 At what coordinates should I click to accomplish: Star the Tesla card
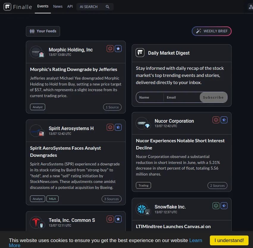118,219
